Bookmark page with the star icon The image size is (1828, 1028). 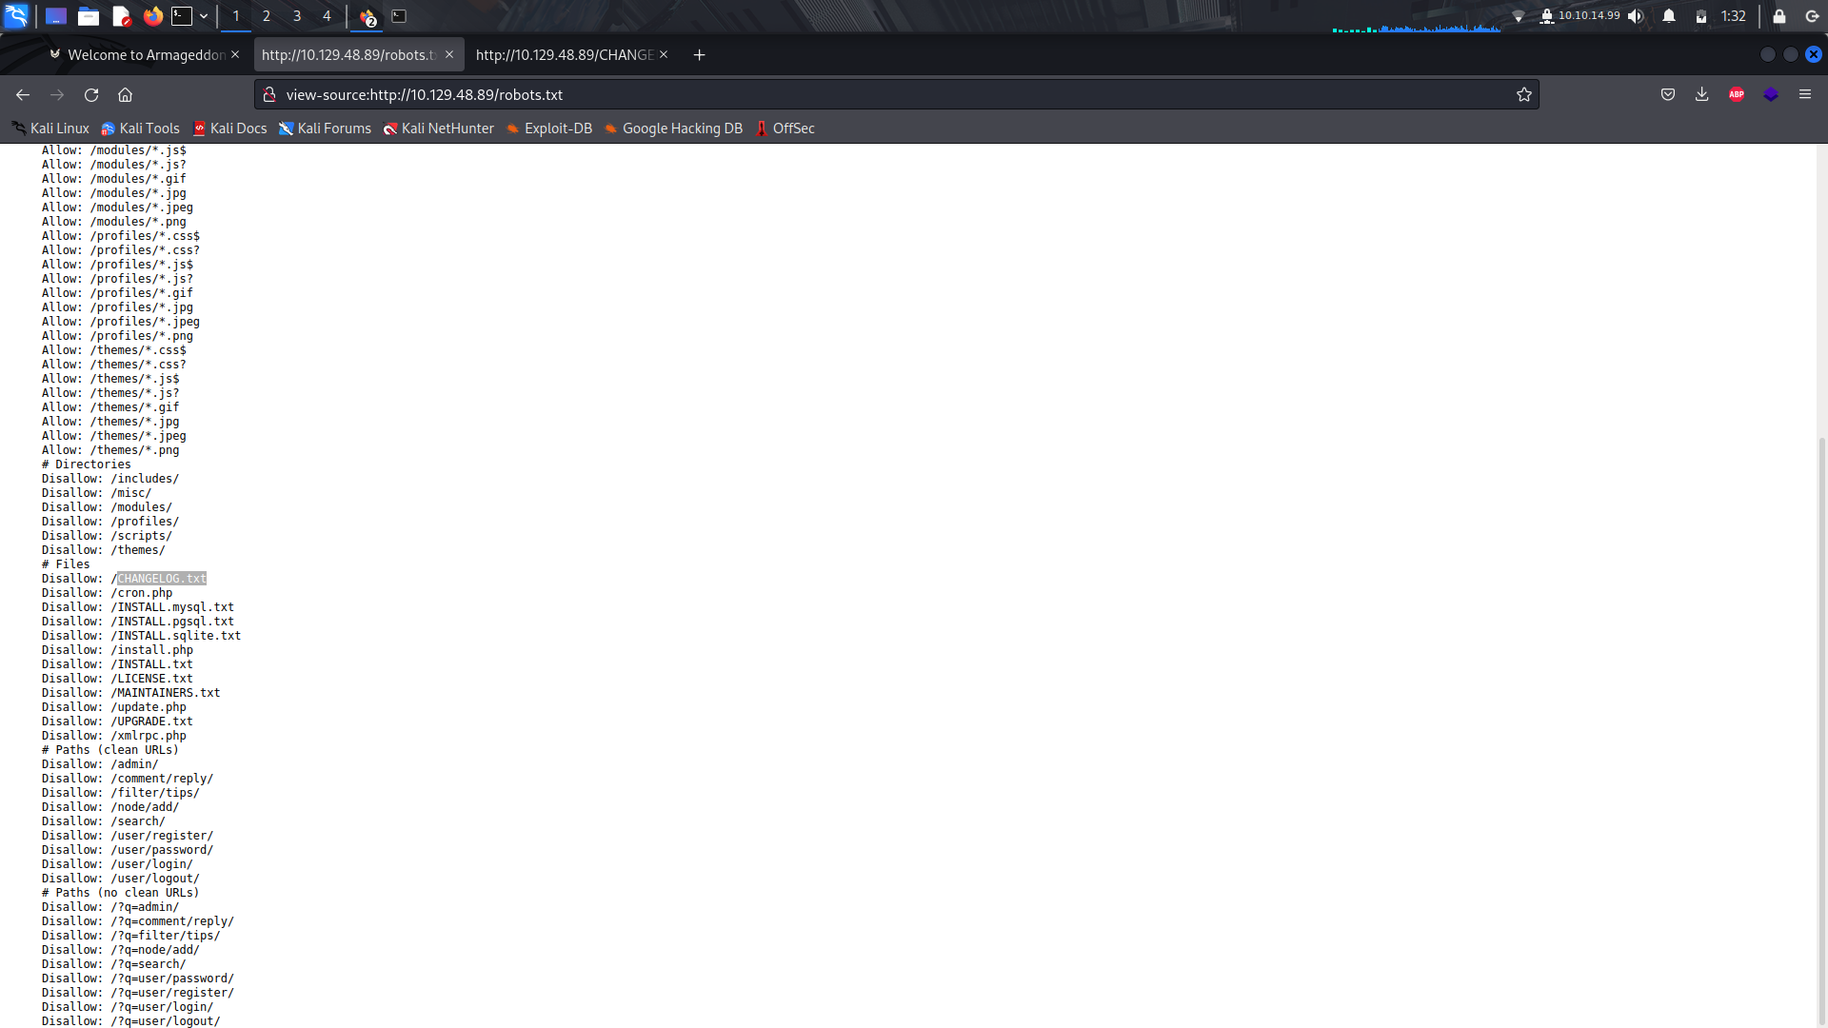click(1524, 94)
